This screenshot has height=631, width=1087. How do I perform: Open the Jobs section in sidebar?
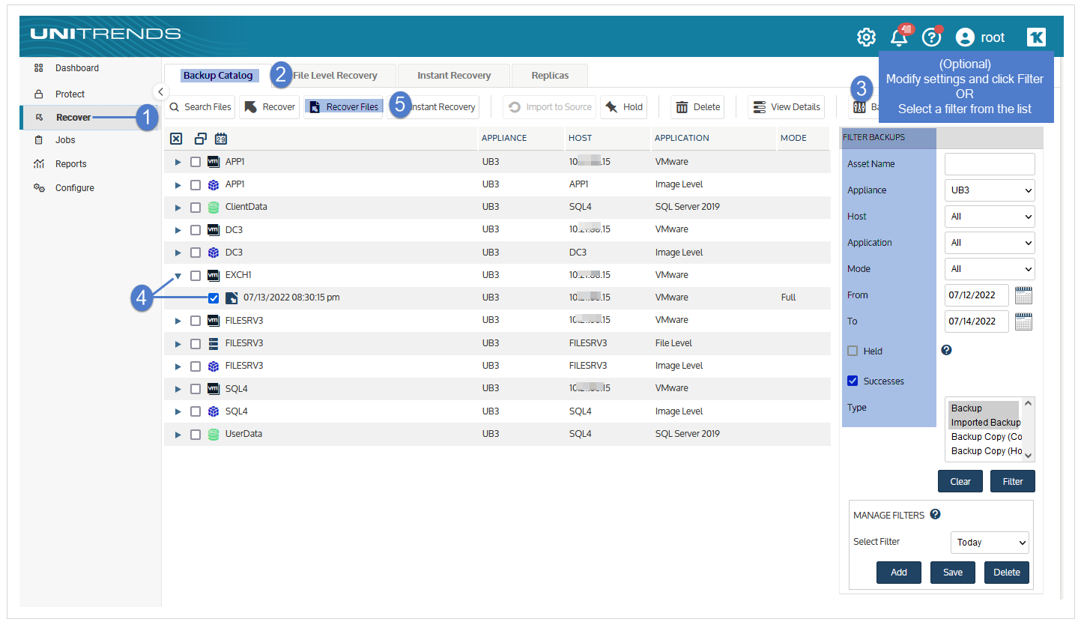[x=65, y=140]
